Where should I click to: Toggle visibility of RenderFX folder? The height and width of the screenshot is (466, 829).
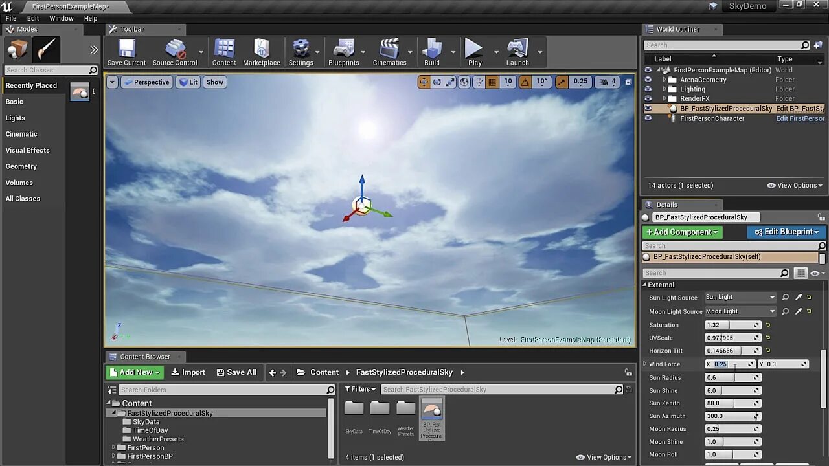(x=648, y=99)
